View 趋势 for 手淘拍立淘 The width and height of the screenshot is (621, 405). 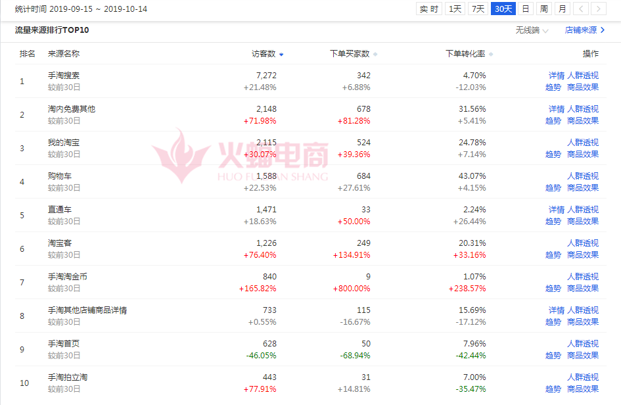pos(553,389)
